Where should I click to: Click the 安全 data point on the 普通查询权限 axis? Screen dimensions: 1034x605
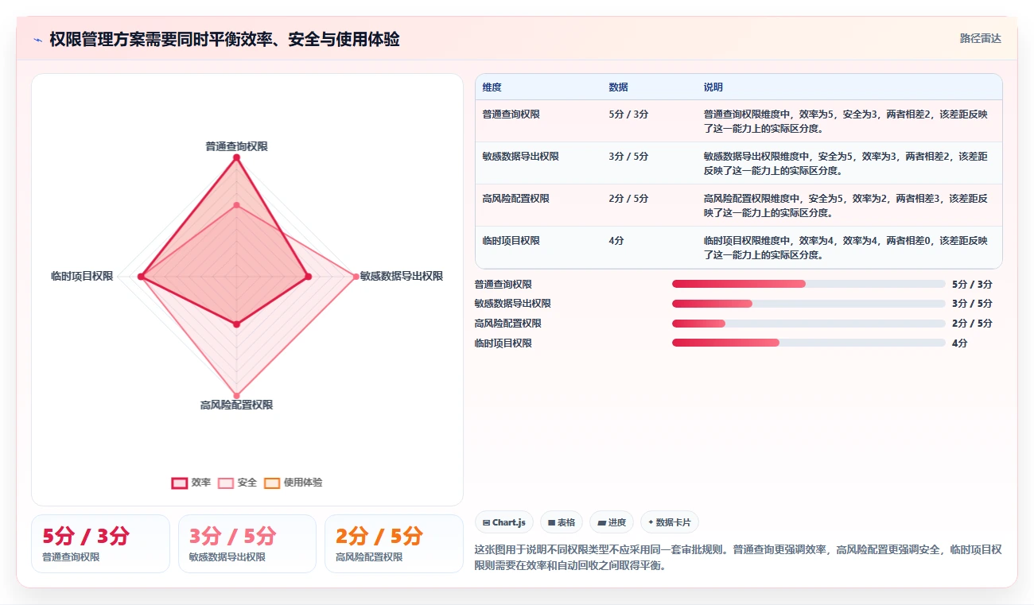pyautogui.click(x=236, y=205)
